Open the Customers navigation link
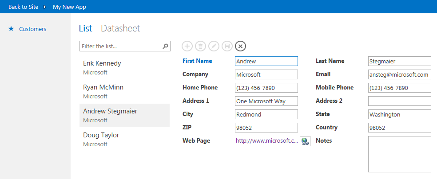Viewport: 437px width, 179px height. [32, 29]
